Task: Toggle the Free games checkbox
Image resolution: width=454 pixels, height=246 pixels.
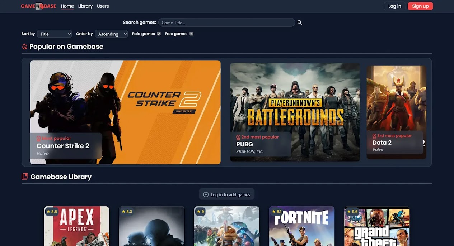Action: 191,34
